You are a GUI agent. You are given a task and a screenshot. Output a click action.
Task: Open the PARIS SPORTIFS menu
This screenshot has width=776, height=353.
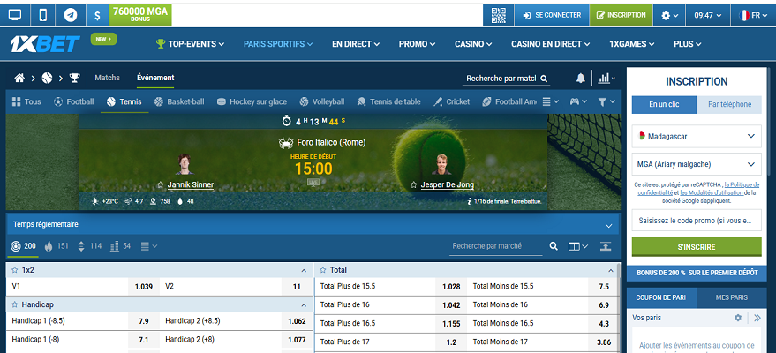click(278, 44)
